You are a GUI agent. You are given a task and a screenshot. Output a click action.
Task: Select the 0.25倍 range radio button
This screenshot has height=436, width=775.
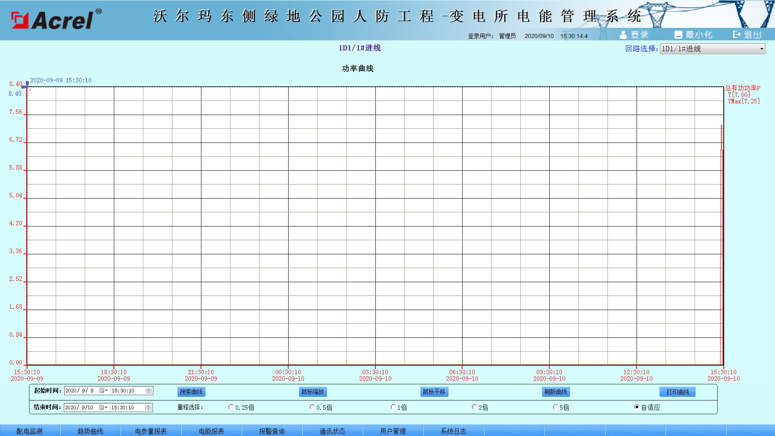(231, 407)
